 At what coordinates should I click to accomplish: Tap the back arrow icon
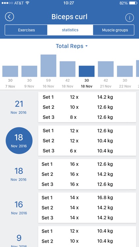10,17
